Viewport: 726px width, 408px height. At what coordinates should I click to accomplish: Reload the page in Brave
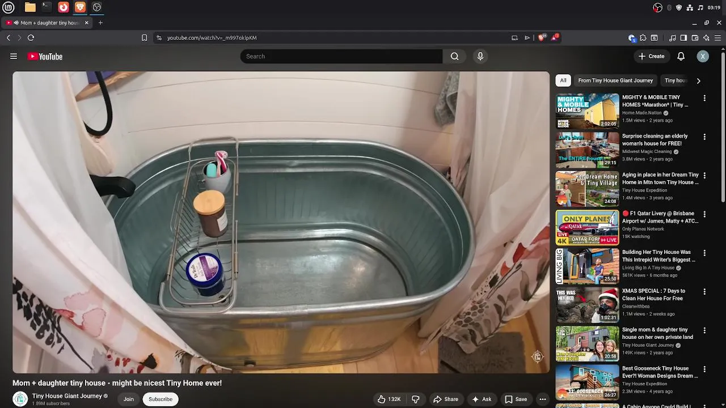[x=31, y=37]
